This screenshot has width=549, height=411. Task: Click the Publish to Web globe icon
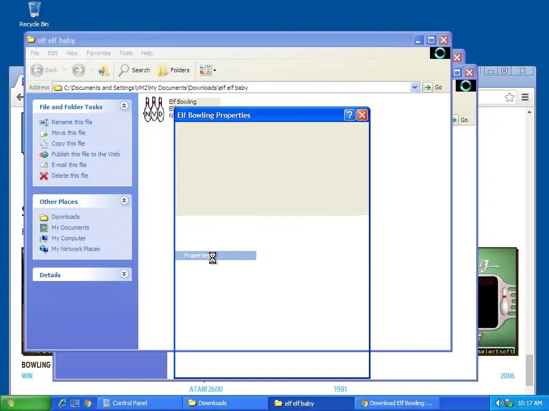pos(44,155)
